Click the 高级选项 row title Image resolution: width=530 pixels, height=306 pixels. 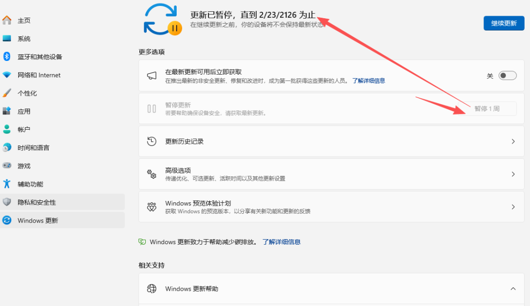pyautogui.click(x=178, y=170)
